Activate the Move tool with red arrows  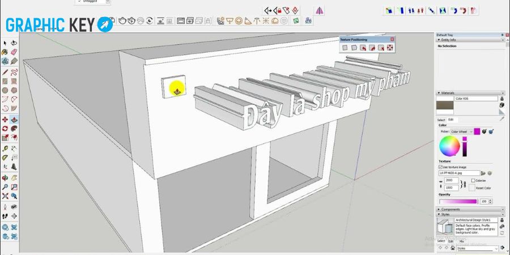tap(5, 120)
